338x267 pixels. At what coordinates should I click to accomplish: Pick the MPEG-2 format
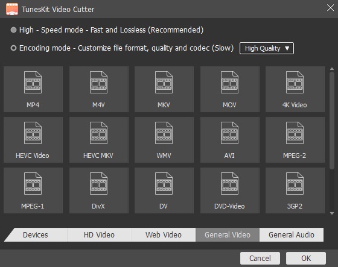tap(295, 140)
